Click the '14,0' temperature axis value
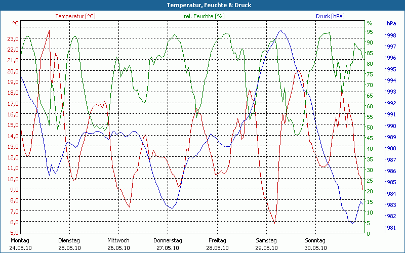 pyautogui.click(x=13, y=136)
